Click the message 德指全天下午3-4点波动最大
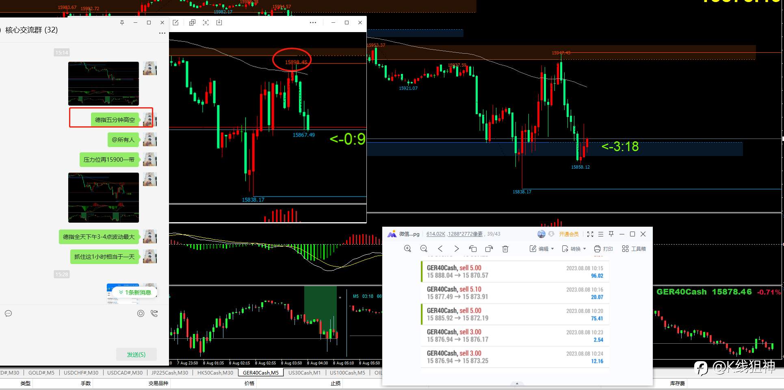This screenshot has height=390, width=784. click(x=99, y=237)
